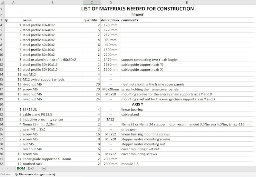This screenshot has height=177, width=256.
Task: Switch to the DXF sheet tab
Action: 31,168
